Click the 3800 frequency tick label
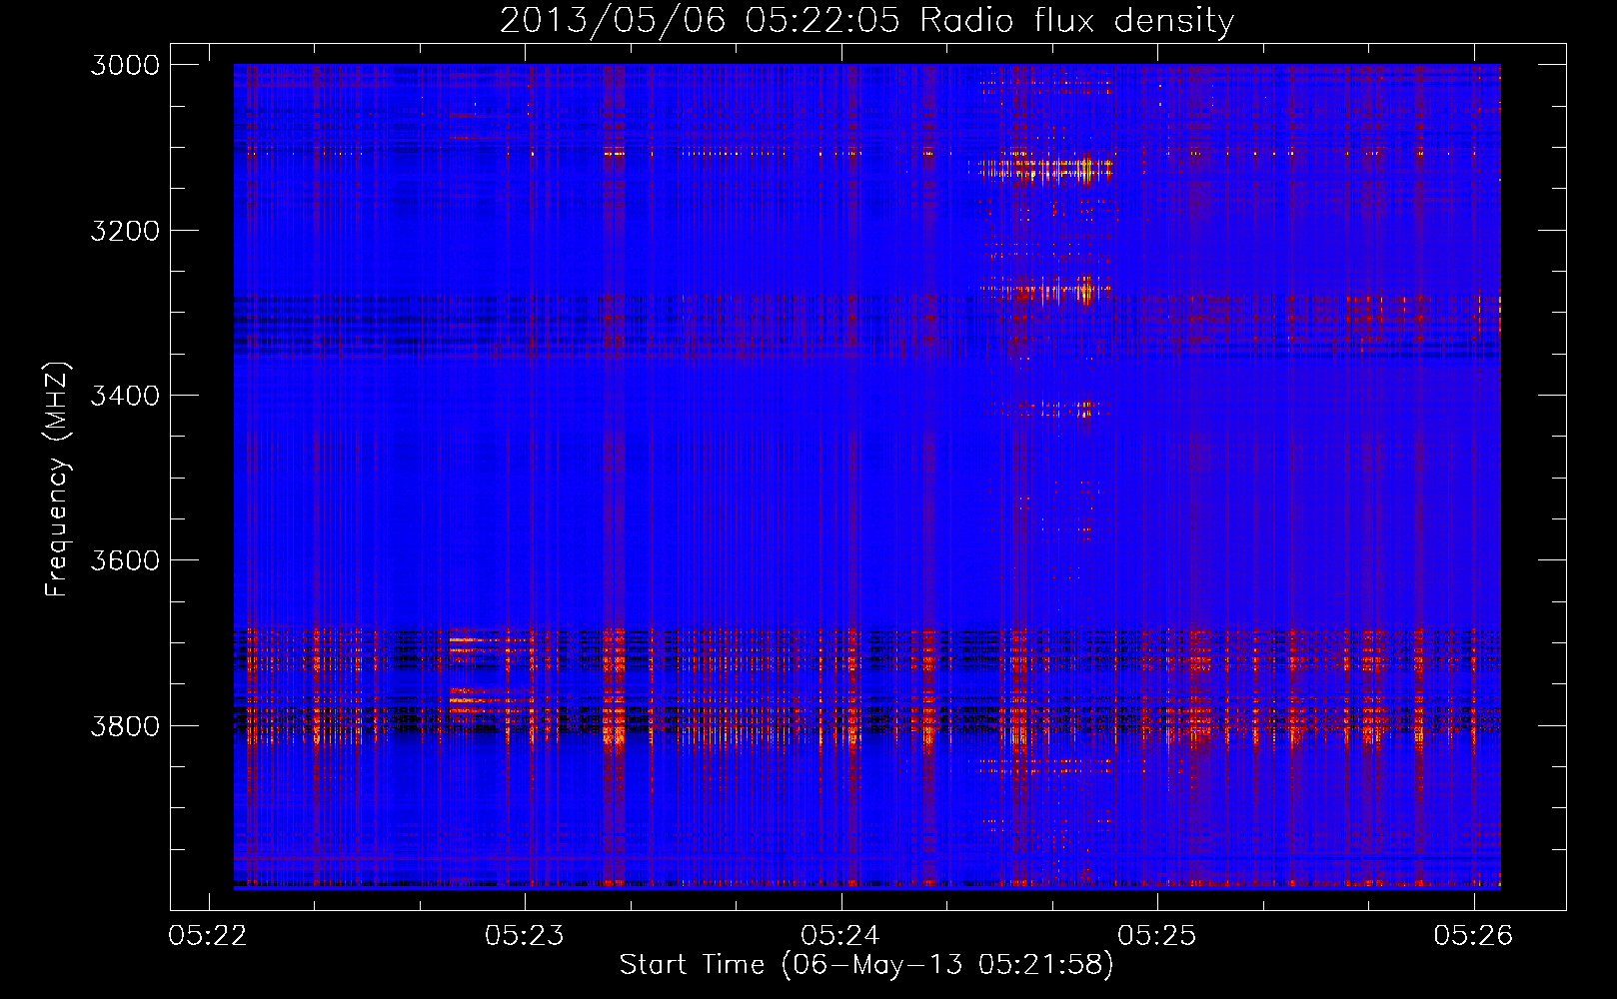1617x999 pixels. click(125, 725)
